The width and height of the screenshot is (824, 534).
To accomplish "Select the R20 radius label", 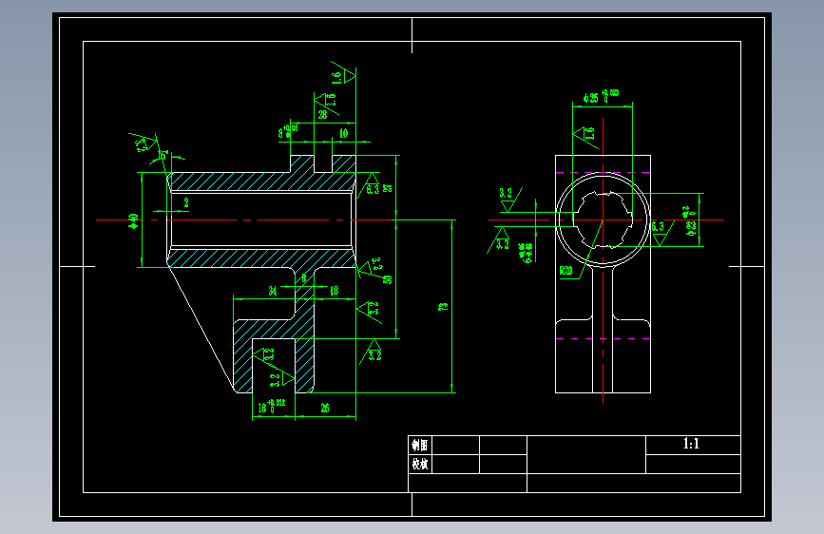I will tap(566, 271).
